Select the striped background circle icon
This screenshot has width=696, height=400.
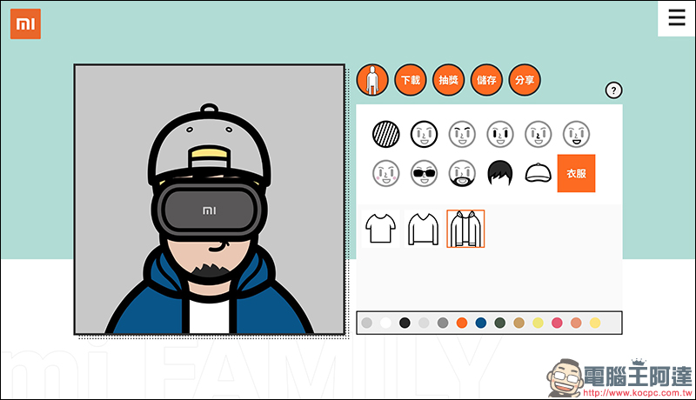pos(385,134)
